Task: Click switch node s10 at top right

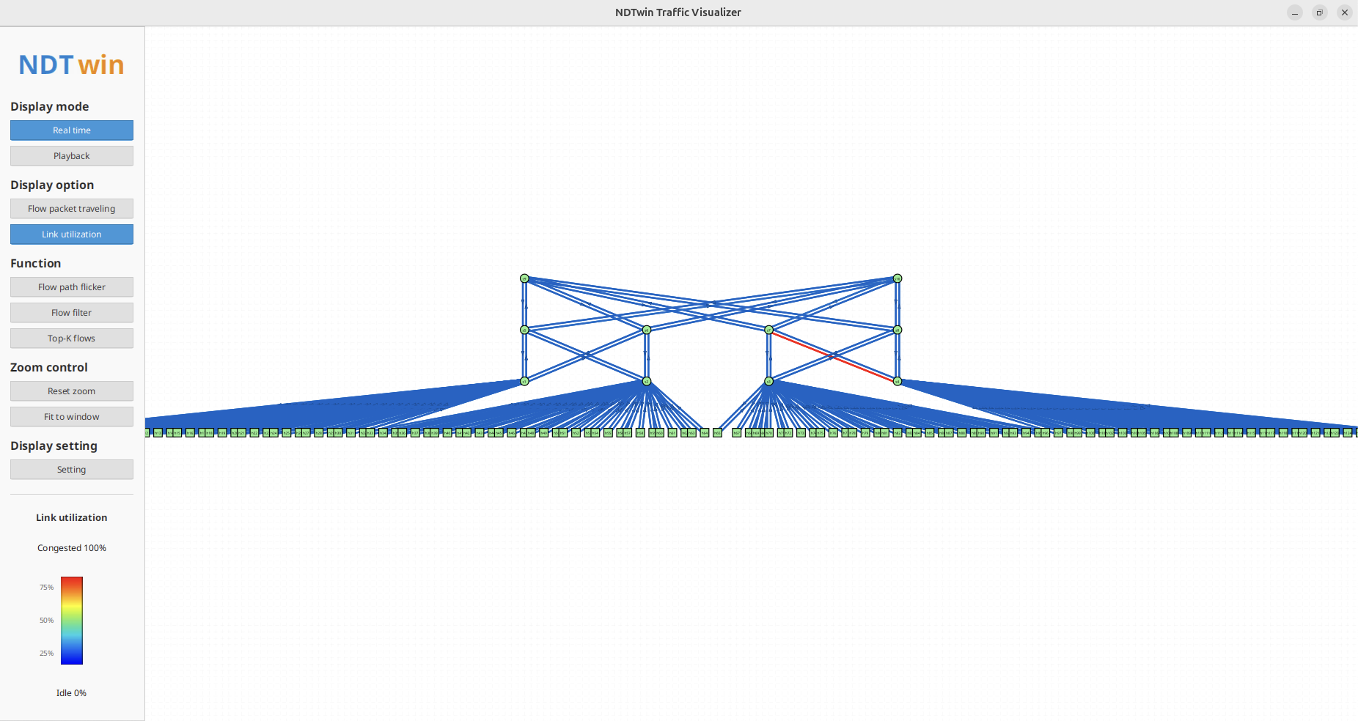Action: (x=897, y=278)
